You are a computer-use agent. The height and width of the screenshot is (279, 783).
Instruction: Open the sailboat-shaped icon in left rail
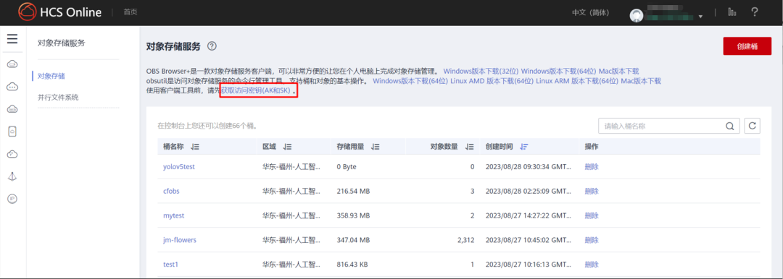tap(12, 176)
